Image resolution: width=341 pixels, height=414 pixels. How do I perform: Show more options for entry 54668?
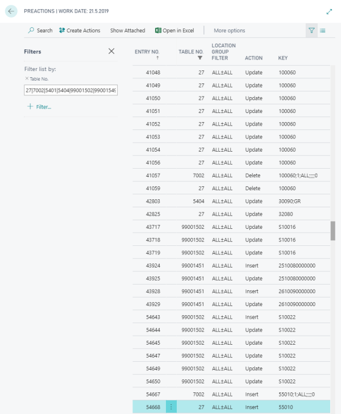click(x=172, y=407)
